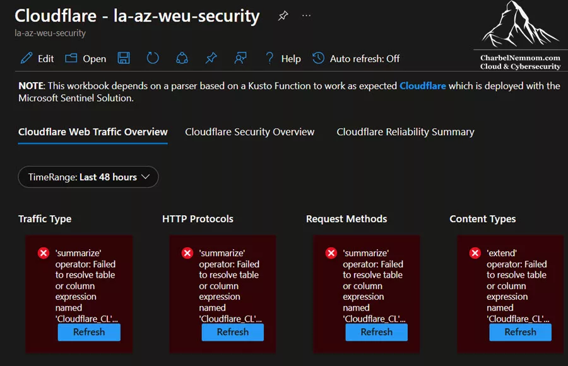This screenshot has width=568, height=366.
Task: Pin the workbook title to dashboard
Action: [x=283, y=16]
